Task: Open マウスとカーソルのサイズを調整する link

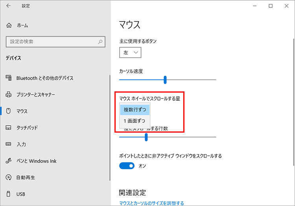Action: (151, 203)
